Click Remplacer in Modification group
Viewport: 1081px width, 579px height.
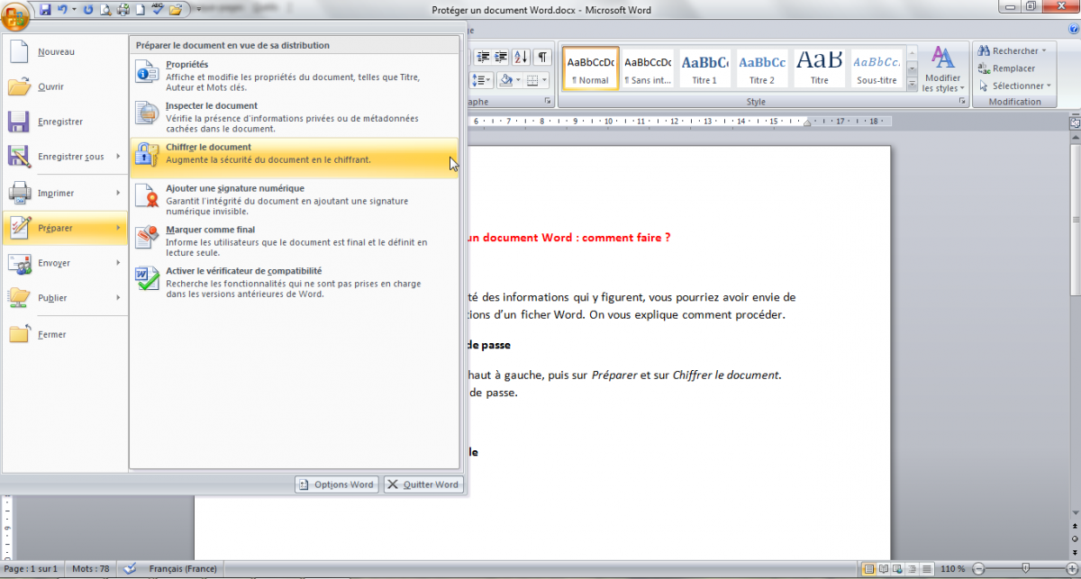coord(1007,68)
